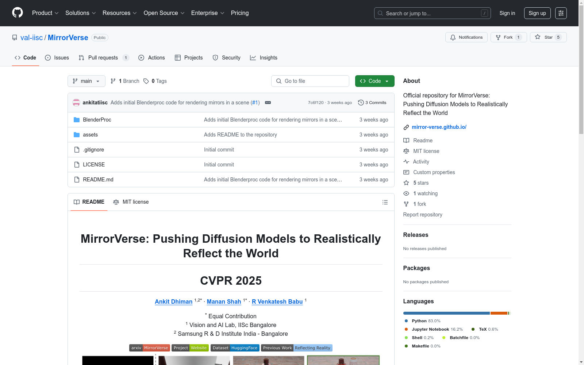Click the bell icon in Notifications button
Image resolution: width=584 pixels, height=365 pixels.
coord(453,37)
